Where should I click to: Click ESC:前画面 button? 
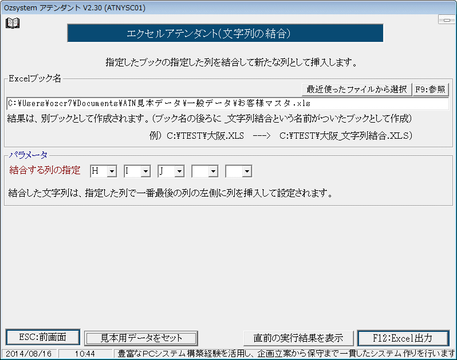click(43, 338)
